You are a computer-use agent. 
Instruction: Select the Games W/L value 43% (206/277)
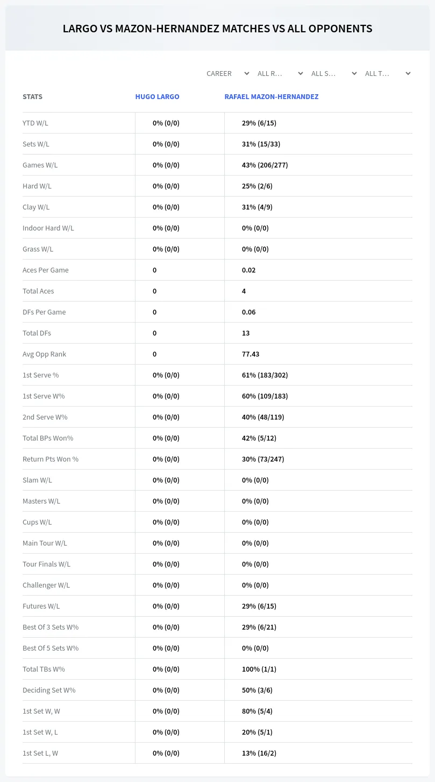coord(265,165)
